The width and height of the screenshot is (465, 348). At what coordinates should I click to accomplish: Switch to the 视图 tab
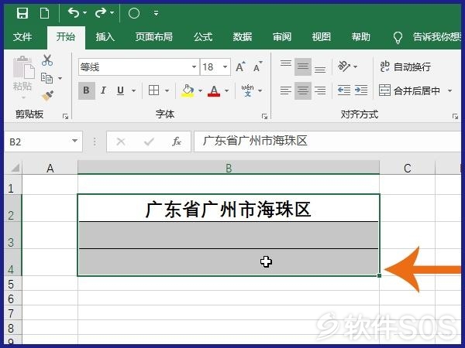[321, 36]
